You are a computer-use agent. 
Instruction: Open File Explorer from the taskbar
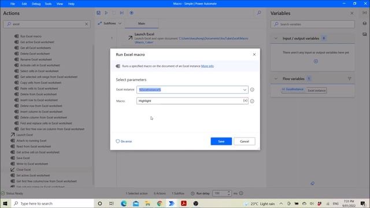pyautogui.click(x=148, y=203)
